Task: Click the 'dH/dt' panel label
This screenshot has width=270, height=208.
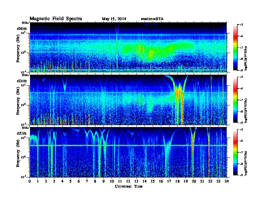Action: point(22,29)
